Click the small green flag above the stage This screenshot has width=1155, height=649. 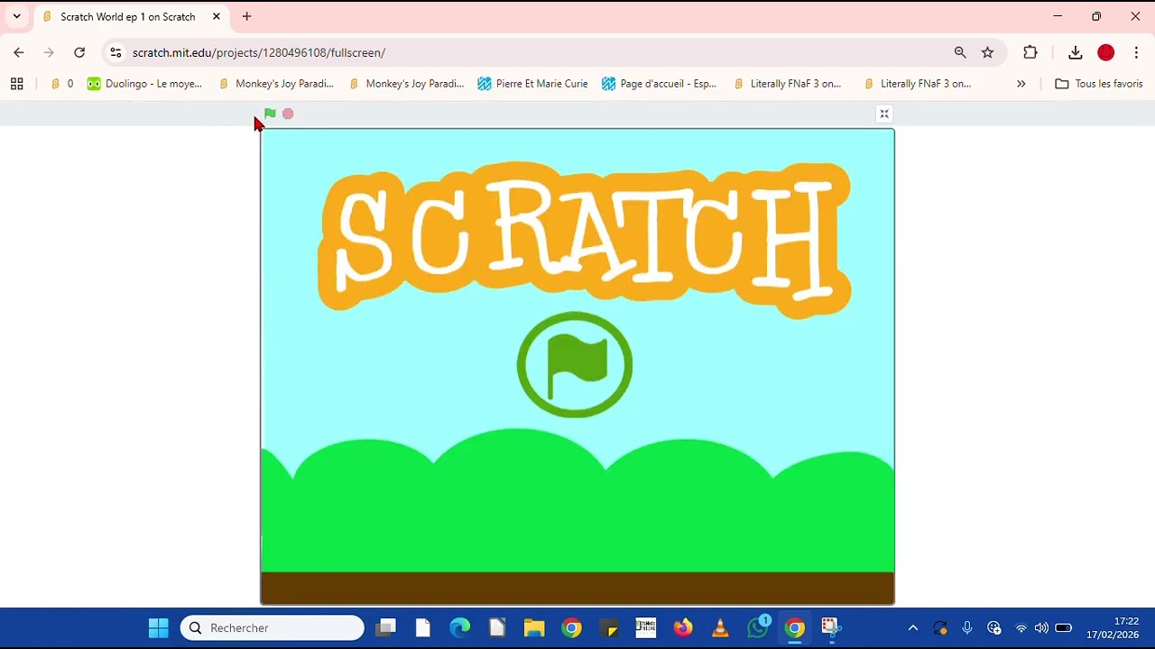pyautogui.click(x=270, y=114)
